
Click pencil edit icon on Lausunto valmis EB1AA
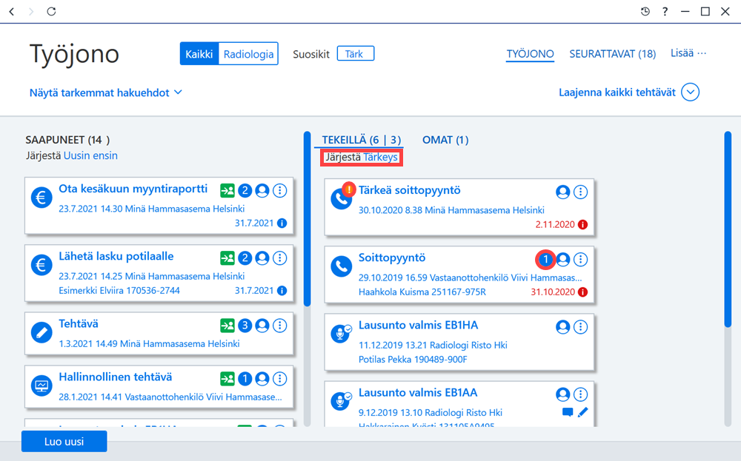582,412
